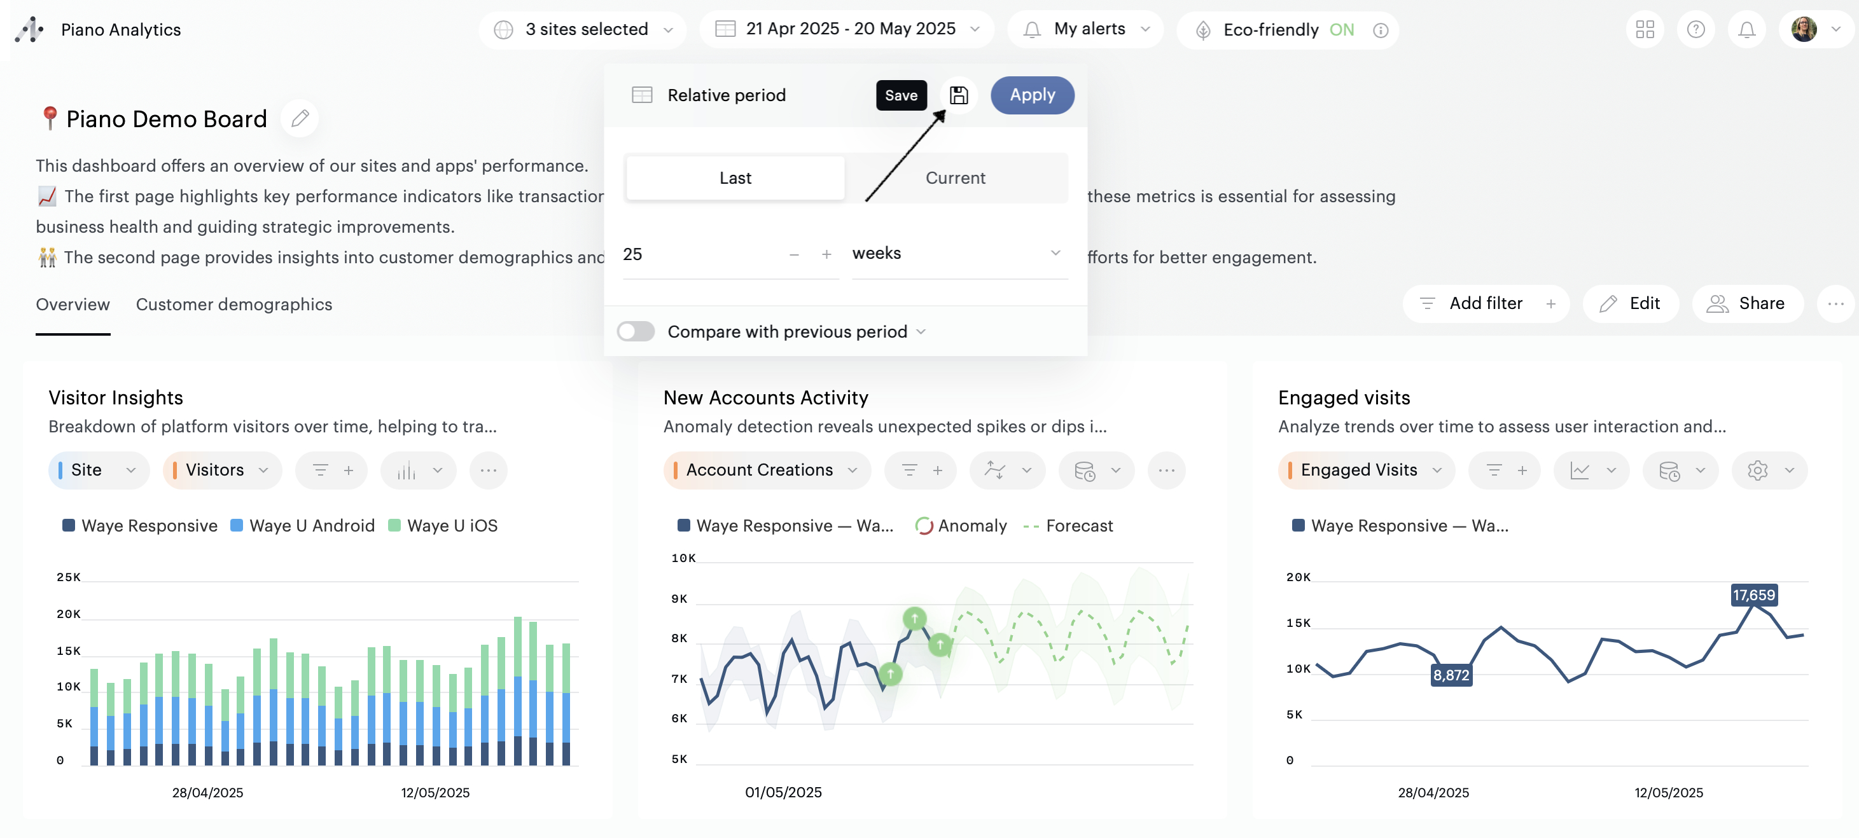This screenshot has height=838, width=1859.
Task: Increase period count with plus stepper
Action: 826,254
